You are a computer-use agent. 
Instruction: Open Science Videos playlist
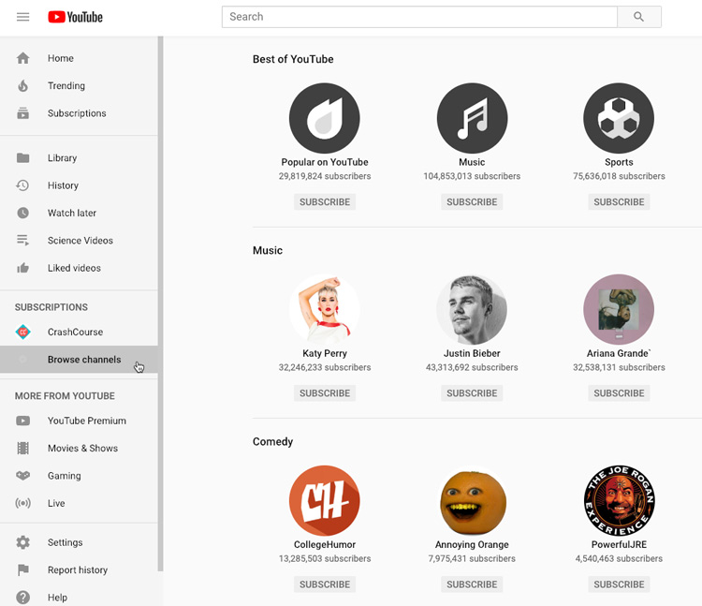[79, 241]
